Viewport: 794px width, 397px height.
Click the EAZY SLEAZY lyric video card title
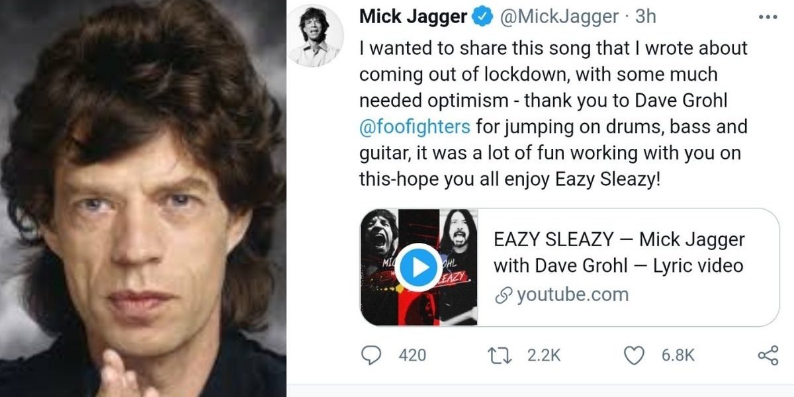pos(619,253)
